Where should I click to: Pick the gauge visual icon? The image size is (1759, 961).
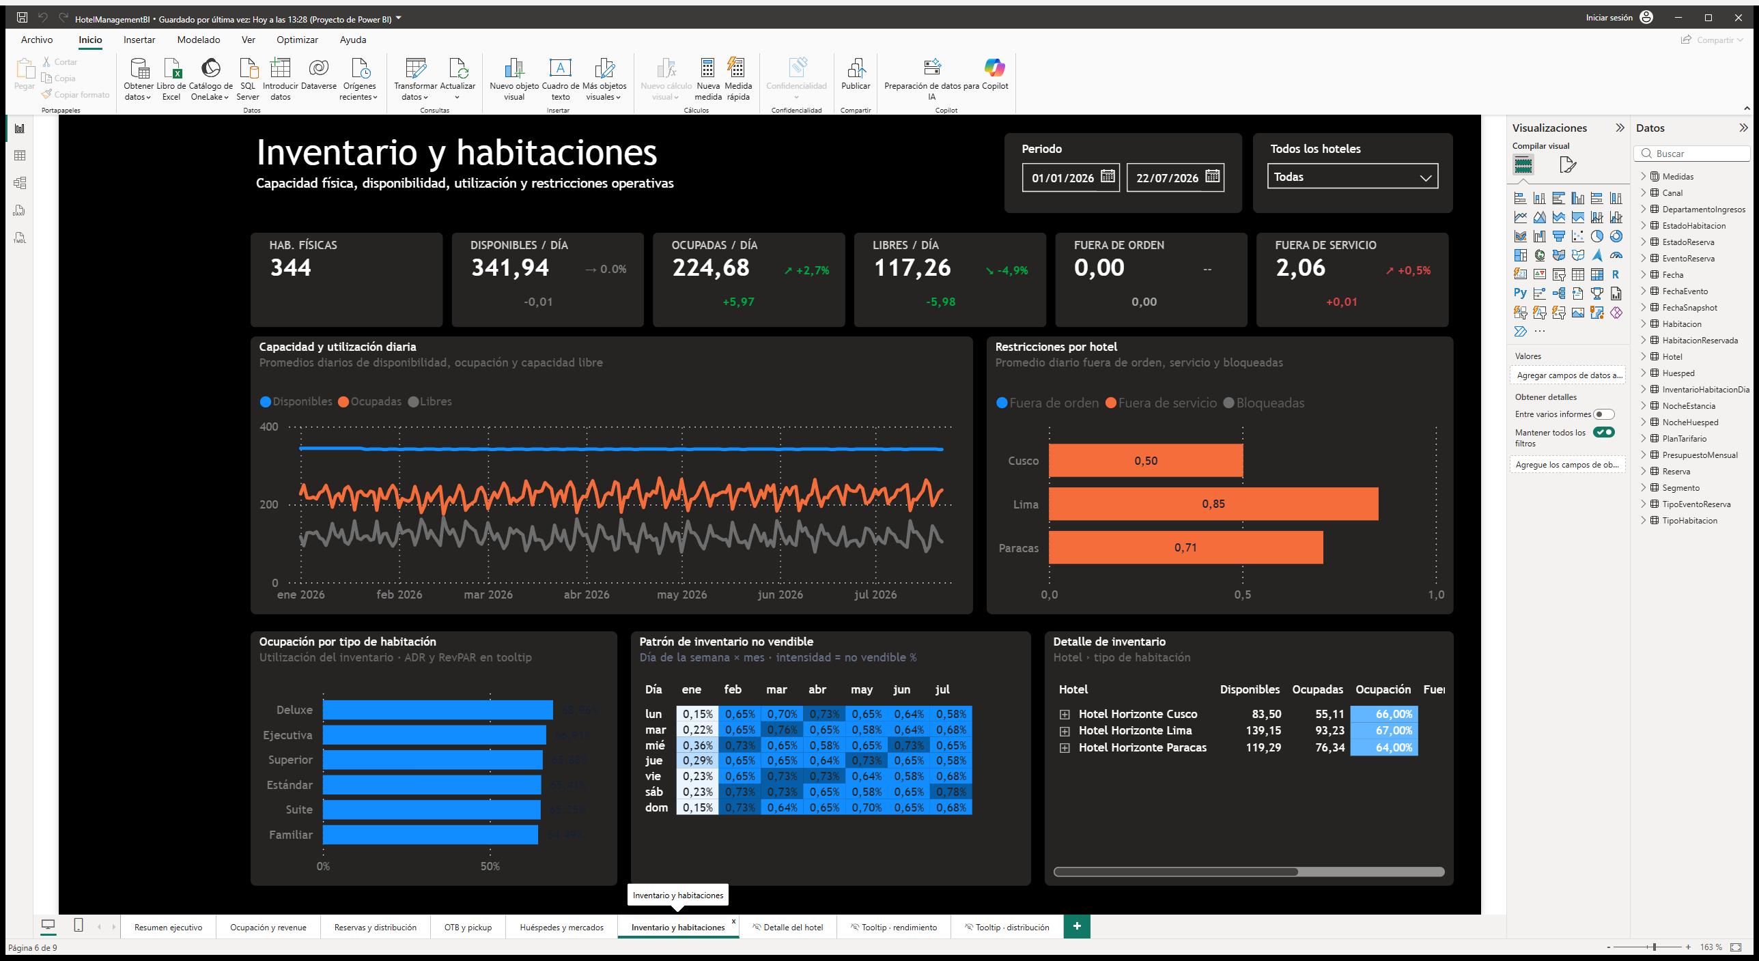coord(1616,256)
